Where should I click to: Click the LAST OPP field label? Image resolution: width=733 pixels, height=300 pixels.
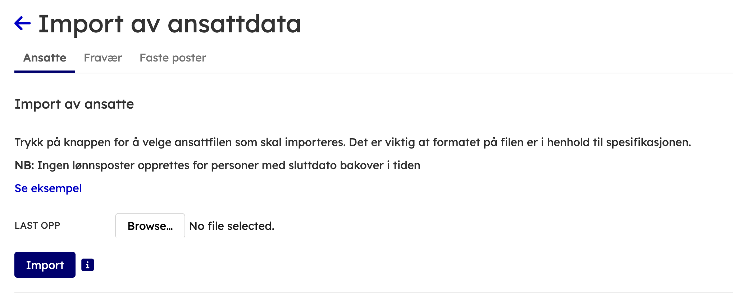coord(37,226)
